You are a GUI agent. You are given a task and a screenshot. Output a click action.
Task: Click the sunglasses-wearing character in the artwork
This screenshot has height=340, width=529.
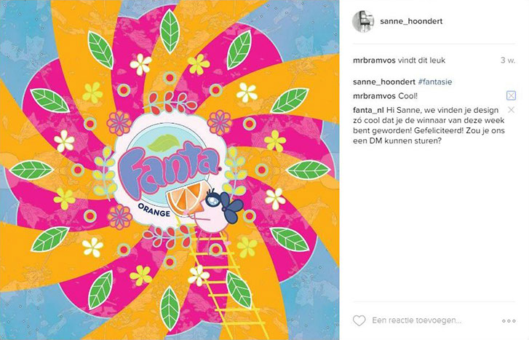[x=218, y=210]
